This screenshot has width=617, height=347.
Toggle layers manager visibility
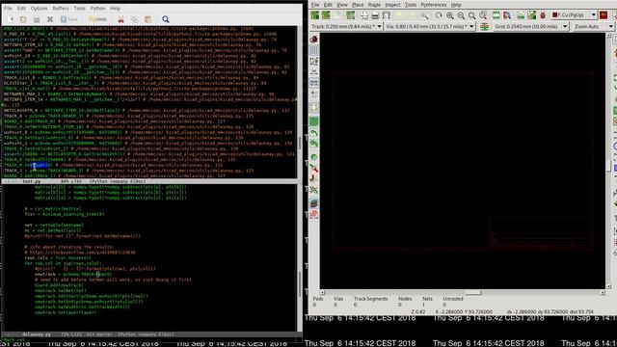[313, 203]
